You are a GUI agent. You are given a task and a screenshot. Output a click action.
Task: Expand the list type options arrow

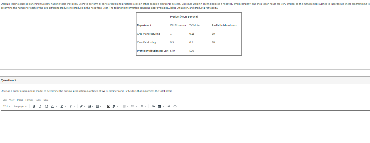click(x=137, y=106)
